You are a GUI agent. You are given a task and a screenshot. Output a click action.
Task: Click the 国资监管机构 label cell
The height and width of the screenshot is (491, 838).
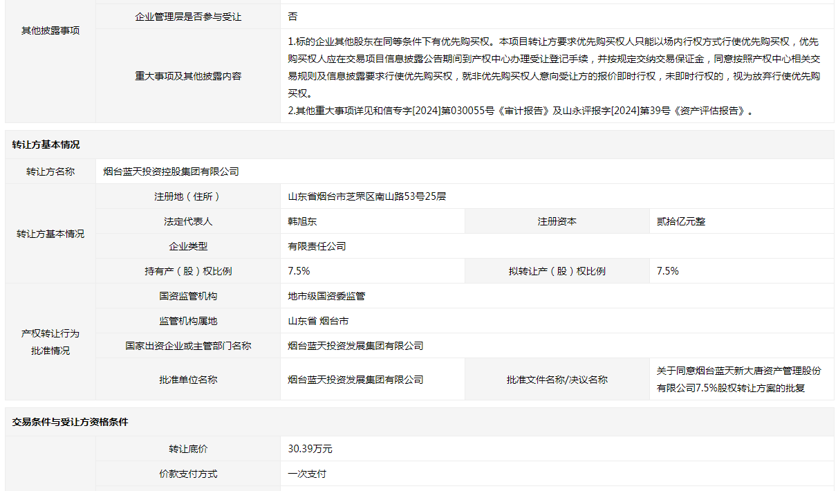pyautogui.click(x=188, y=296)
